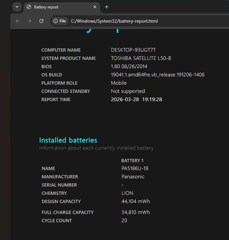Select BIOS value 1.80 08/26/2014

tap(129, 66)
